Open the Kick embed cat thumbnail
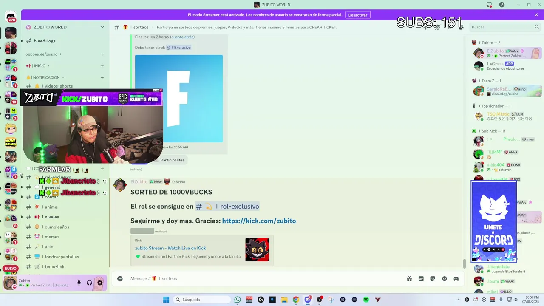The height and width of the screenshot is (306, 544). click(x=257, y=249)
